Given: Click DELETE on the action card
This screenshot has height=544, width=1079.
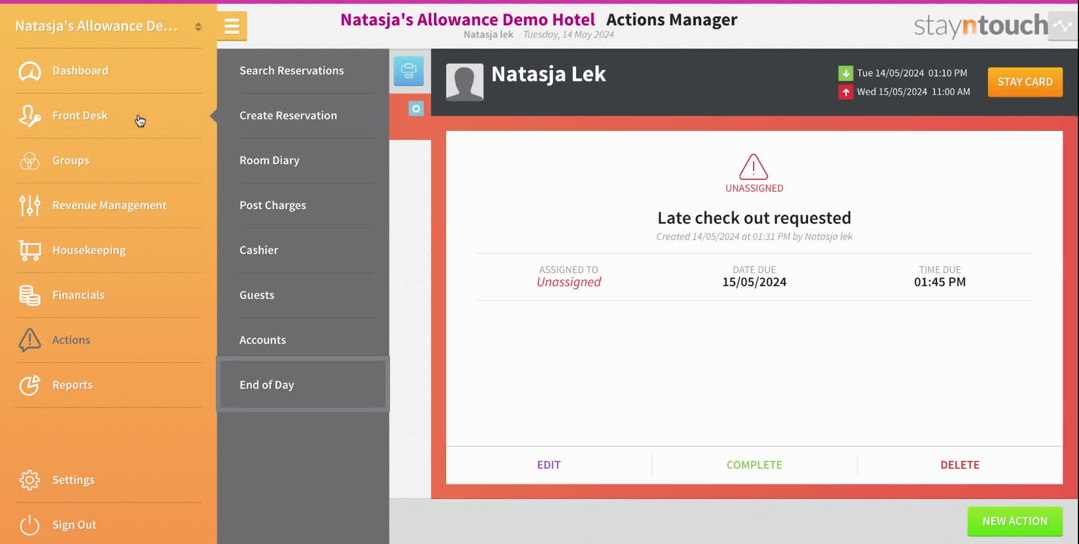Looking at the screenshot, I should tap(960, 465).
